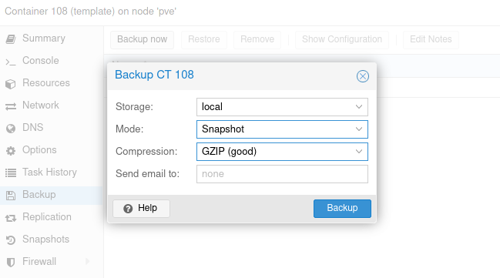Screen dimensions: 500x278
Task: Open Options via the gear icon
Action: coord(11,150)
